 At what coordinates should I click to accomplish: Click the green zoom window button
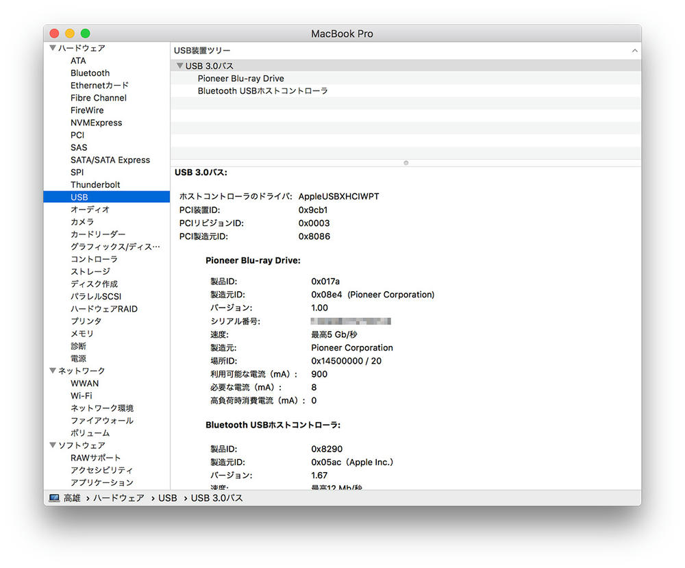[x=85, y=33]
